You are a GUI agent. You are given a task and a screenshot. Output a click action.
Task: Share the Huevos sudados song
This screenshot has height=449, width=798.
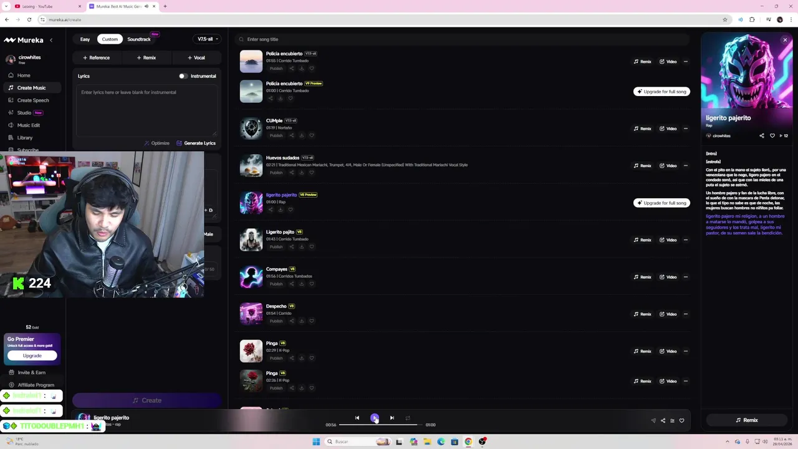pos(291,173)
